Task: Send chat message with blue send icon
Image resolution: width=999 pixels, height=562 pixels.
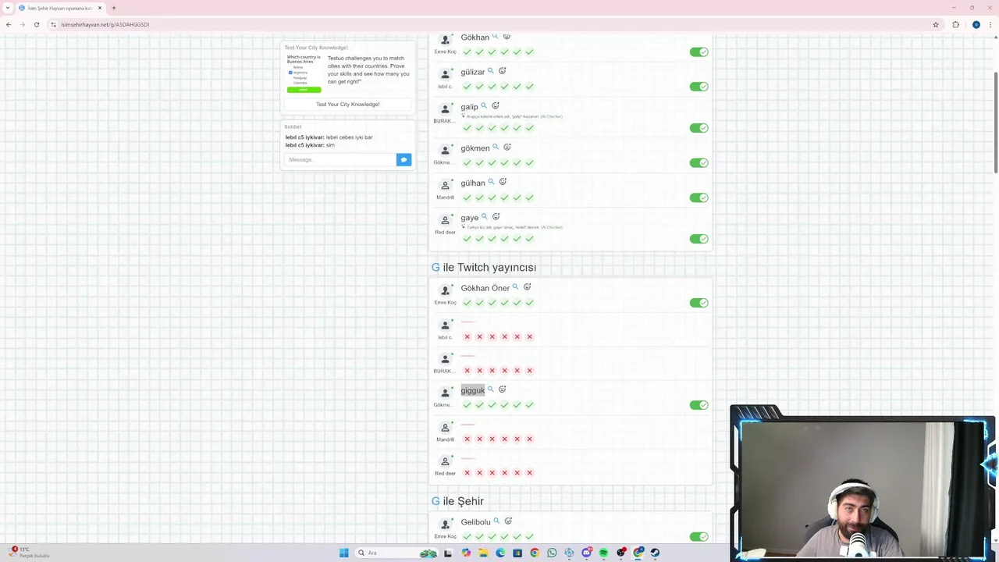Action: 404,159
